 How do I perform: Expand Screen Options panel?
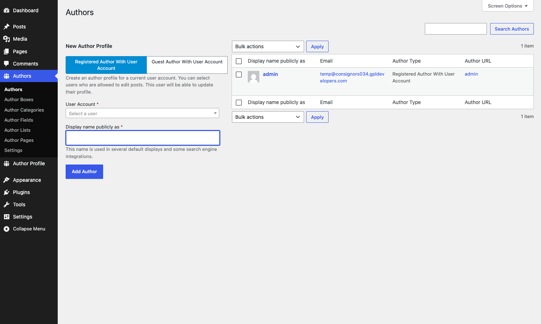[508, 6]
